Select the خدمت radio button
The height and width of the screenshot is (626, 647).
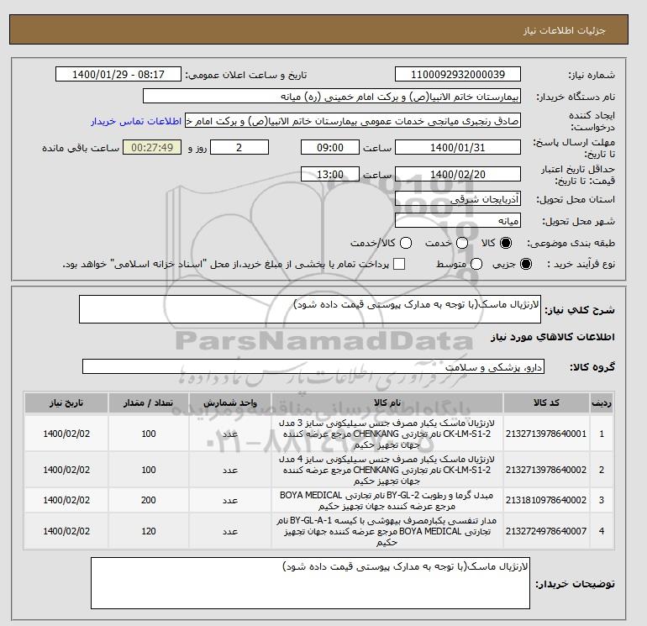462,243
